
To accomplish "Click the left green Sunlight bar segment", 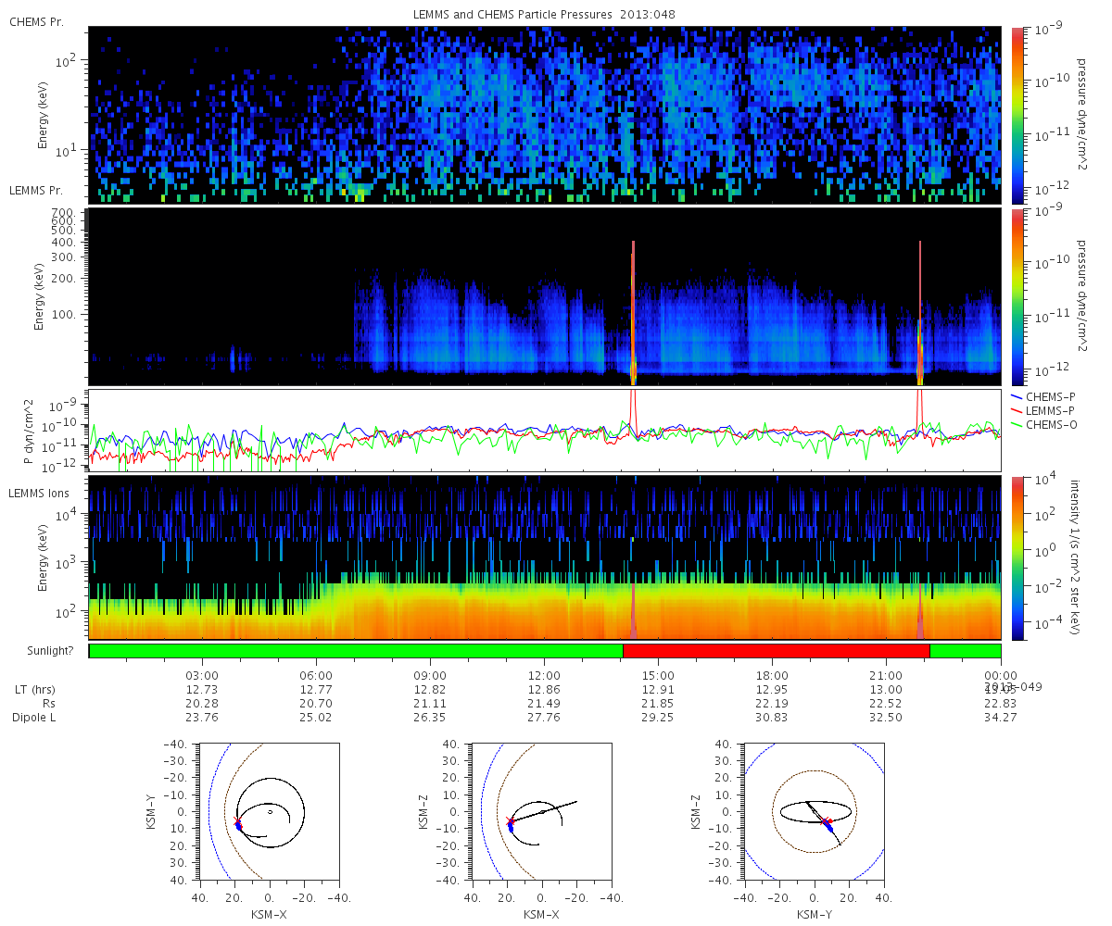I will click(x=356, y=651).
